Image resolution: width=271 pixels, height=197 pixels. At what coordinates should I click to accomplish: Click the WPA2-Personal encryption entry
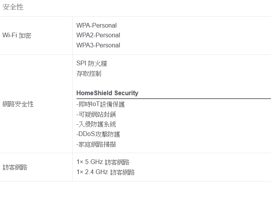click(98, 35)
